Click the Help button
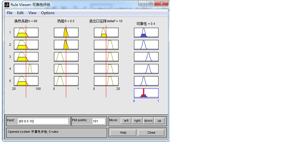 point(123,132)
